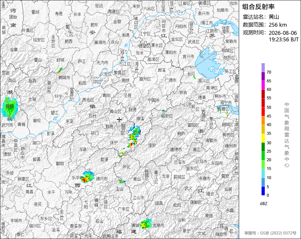Pick the blue 0 dBZ legend color
Image resolution: width=301 pixels, height=239 pixels.
(263, 191)
